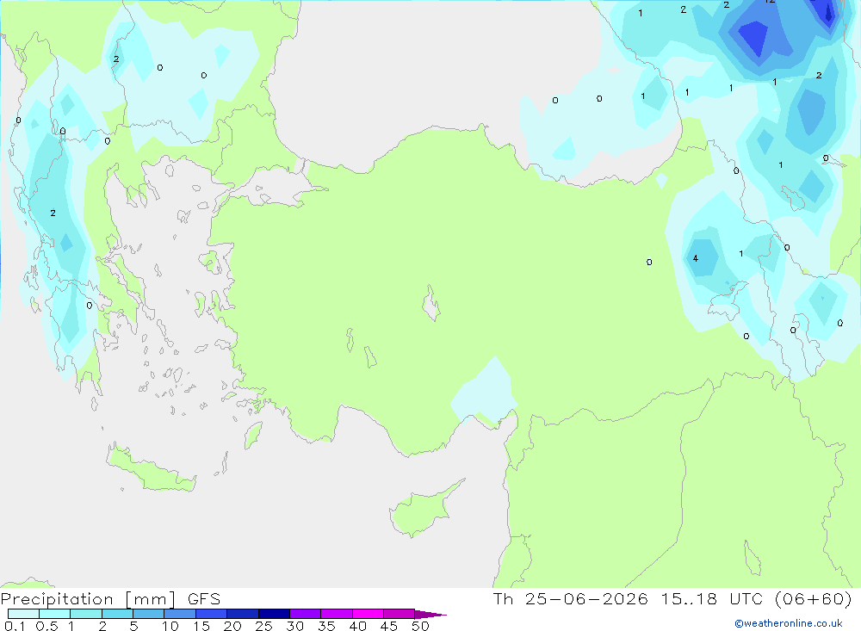
Task: Pick the 1–2 mm legend color swatch
Action: (85, 614)
